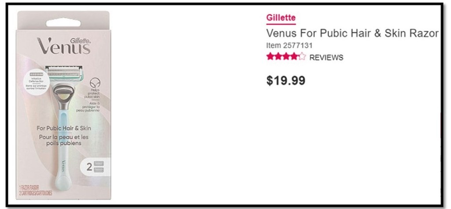Click the Venus For Pubic Hair product title
Screen dimensions: 451x209
click(353, 34)
